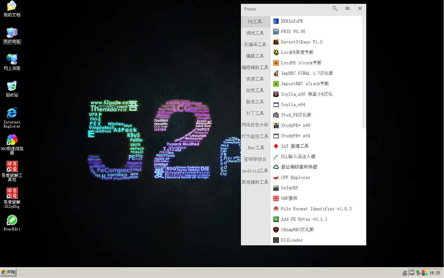Select the 我的电脑 desktop icon

point(12,36)
